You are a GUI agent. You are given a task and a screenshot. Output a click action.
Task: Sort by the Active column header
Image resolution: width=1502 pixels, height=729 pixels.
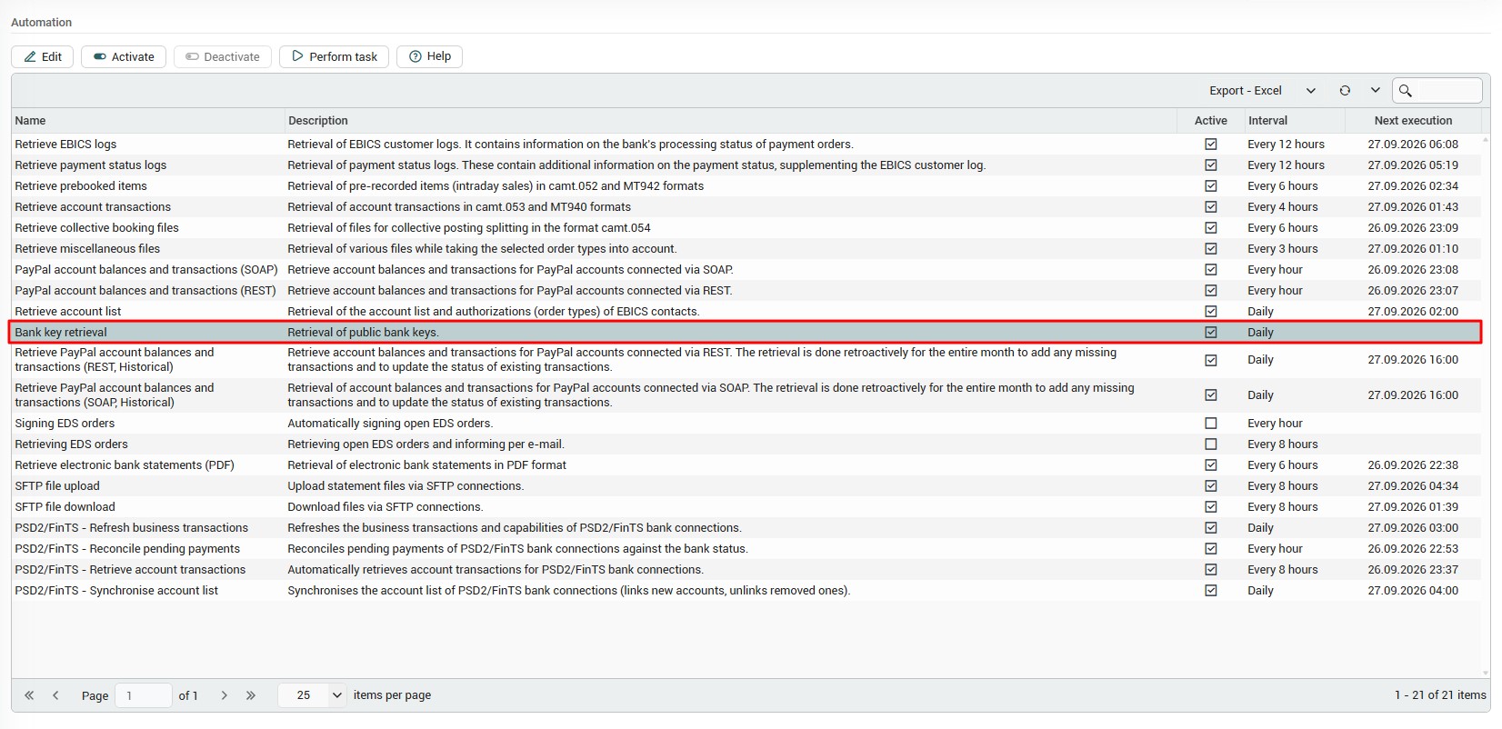coord(1210,121)
